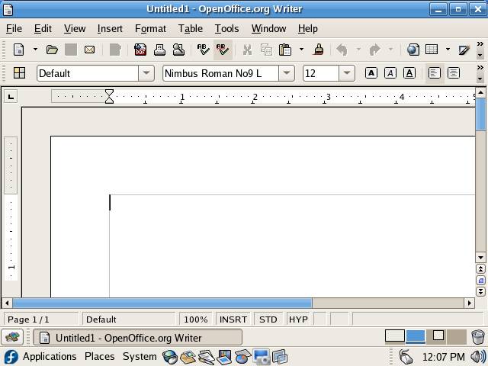This screenshot has width=488, height=366.
Task: Click the Document as E-mail icon
Action: pos(90,50)
